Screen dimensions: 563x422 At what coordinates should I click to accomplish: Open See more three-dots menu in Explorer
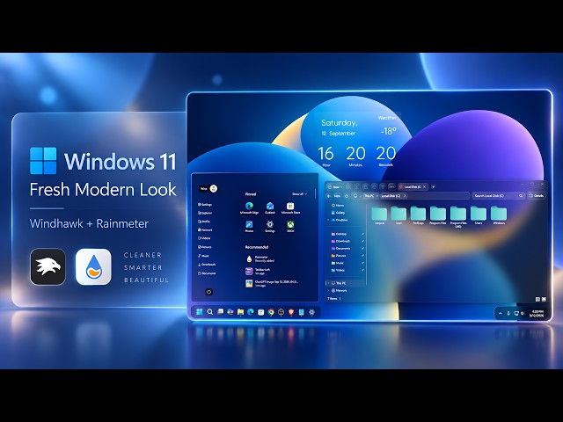pos(391,187)
